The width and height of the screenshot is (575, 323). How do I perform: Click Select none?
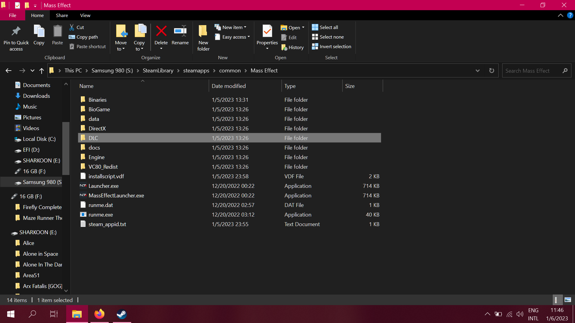coord(328,37)
